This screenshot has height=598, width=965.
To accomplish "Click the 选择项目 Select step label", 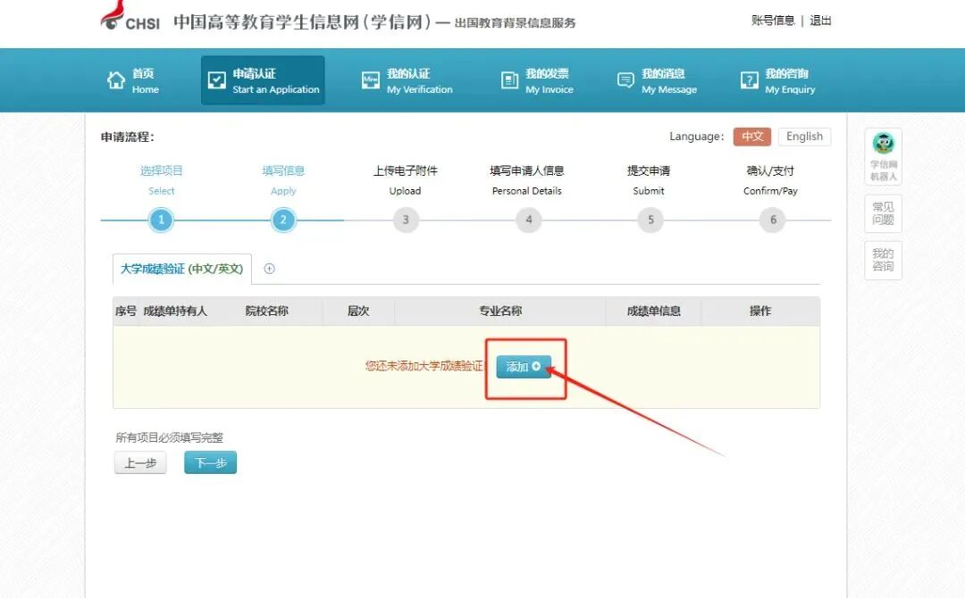I will click(x=161, y=180).
